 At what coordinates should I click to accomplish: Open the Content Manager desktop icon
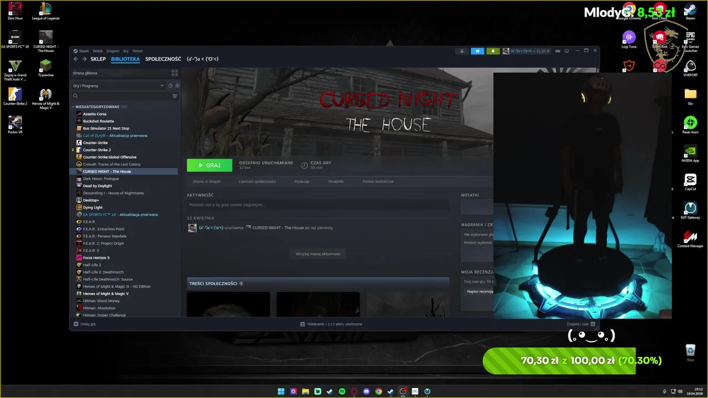690,239
